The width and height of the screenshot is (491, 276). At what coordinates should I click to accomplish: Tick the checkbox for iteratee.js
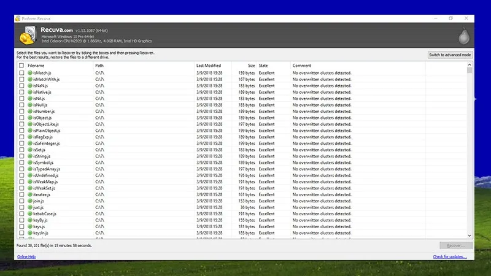21,194
